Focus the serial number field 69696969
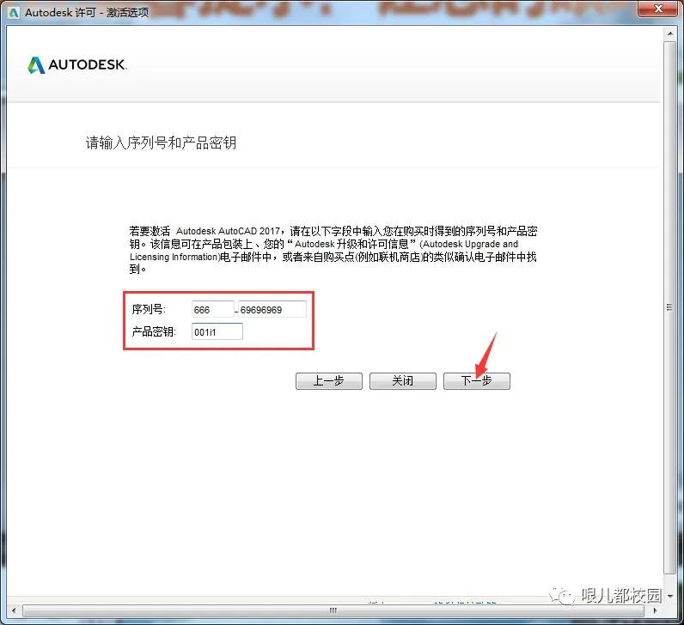The width and height of the screenshot is (684, 625). (272, 310)
